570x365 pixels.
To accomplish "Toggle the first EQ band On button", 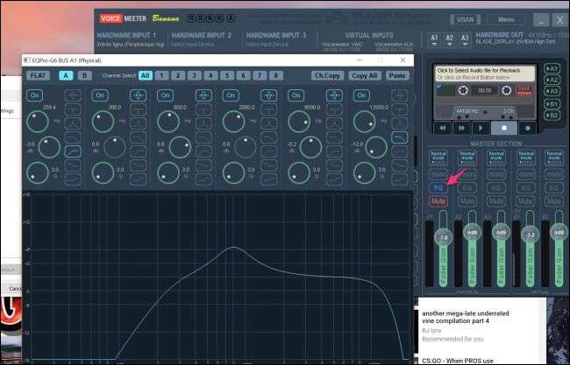I will [x=35, y=95].
